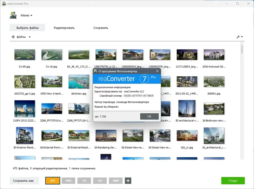This screenshot has width=254, height=189.
Task: Add another output format with plus icon
Action: pos(128,180)
